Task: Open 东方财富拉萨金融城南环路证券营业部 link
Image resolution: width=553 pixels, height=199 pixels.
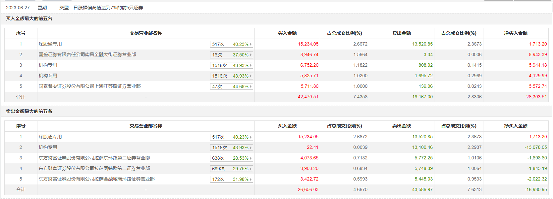Action: tap(96, 179)
